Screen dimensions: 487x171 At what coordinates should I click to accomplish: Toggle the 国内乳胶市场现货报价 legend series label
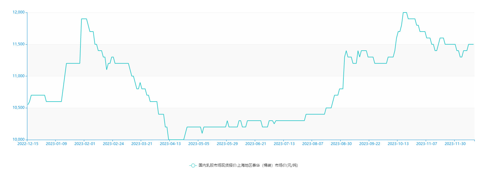coord(248,165)
